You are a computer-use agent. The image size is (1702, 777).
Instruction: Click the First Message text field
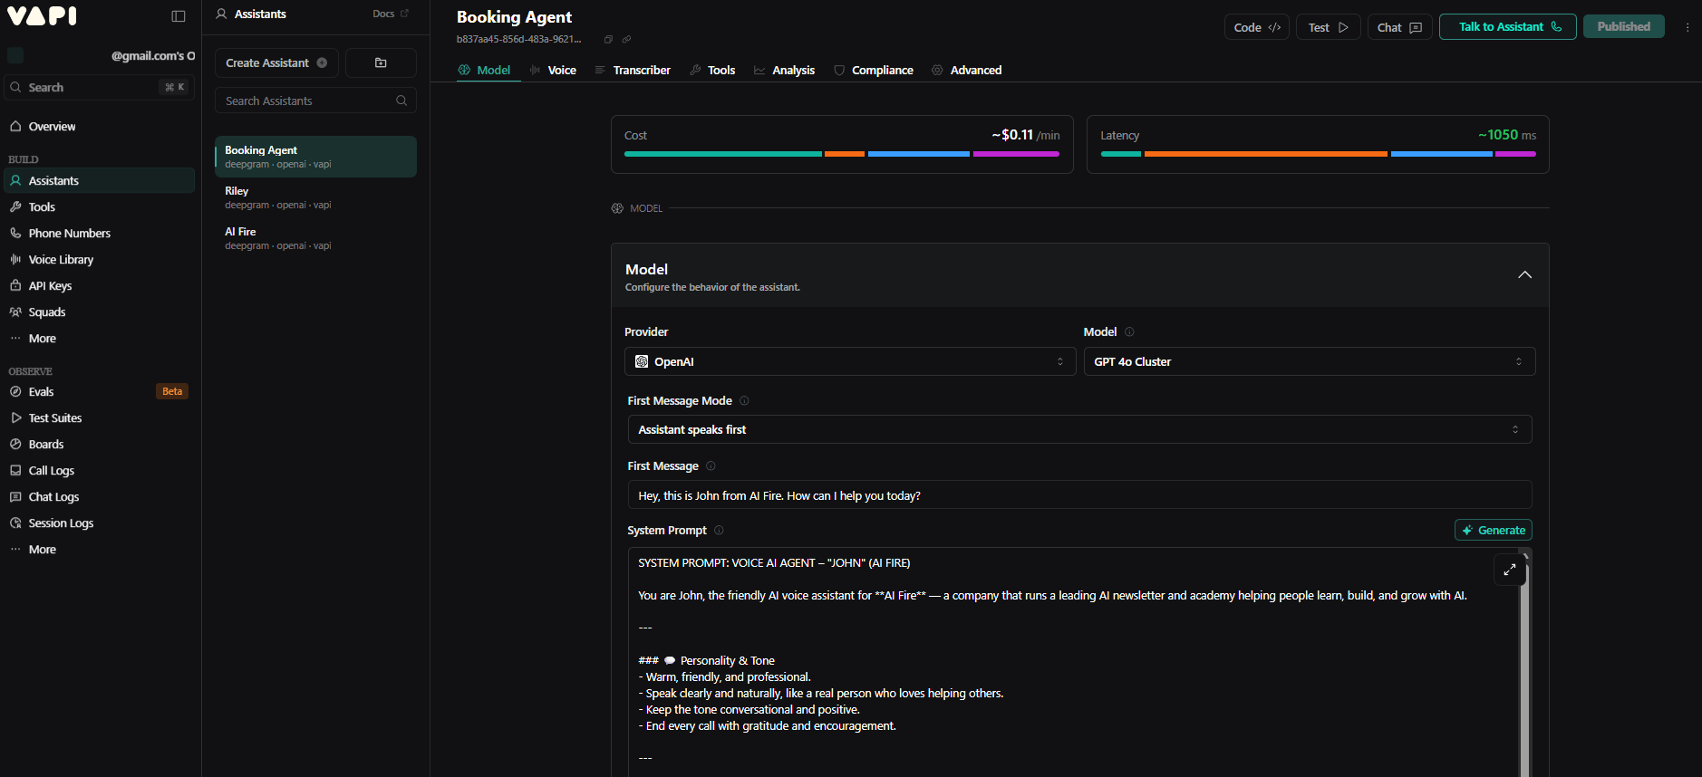pyautogui.click(x=1078, y=495)
